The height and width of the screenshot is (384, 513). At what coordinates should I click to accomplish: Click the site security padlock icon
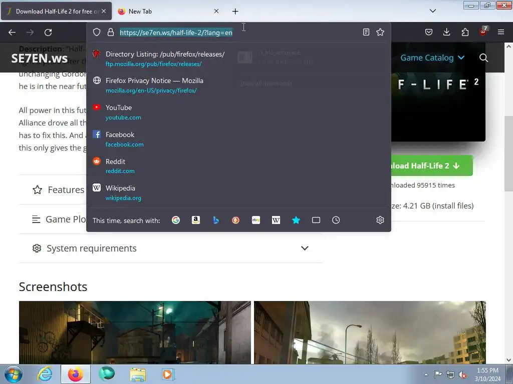111,32
